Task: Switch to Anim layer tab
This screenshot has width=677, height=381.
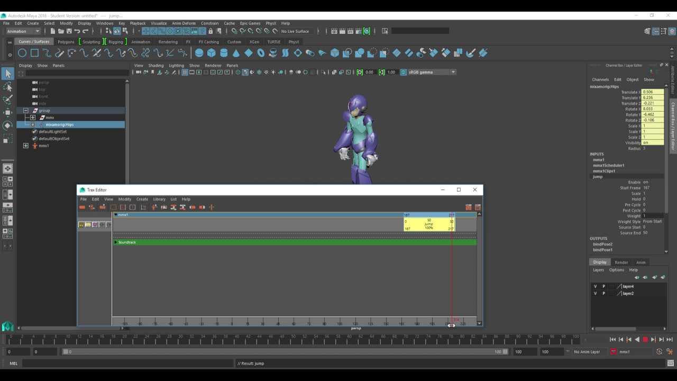Action: tap(641, 262)
